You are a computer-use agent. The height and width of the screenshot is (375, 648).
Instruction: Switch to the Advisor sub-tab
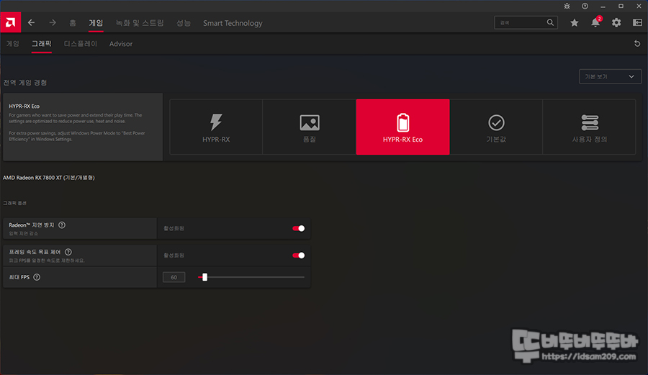coord(121,44)
